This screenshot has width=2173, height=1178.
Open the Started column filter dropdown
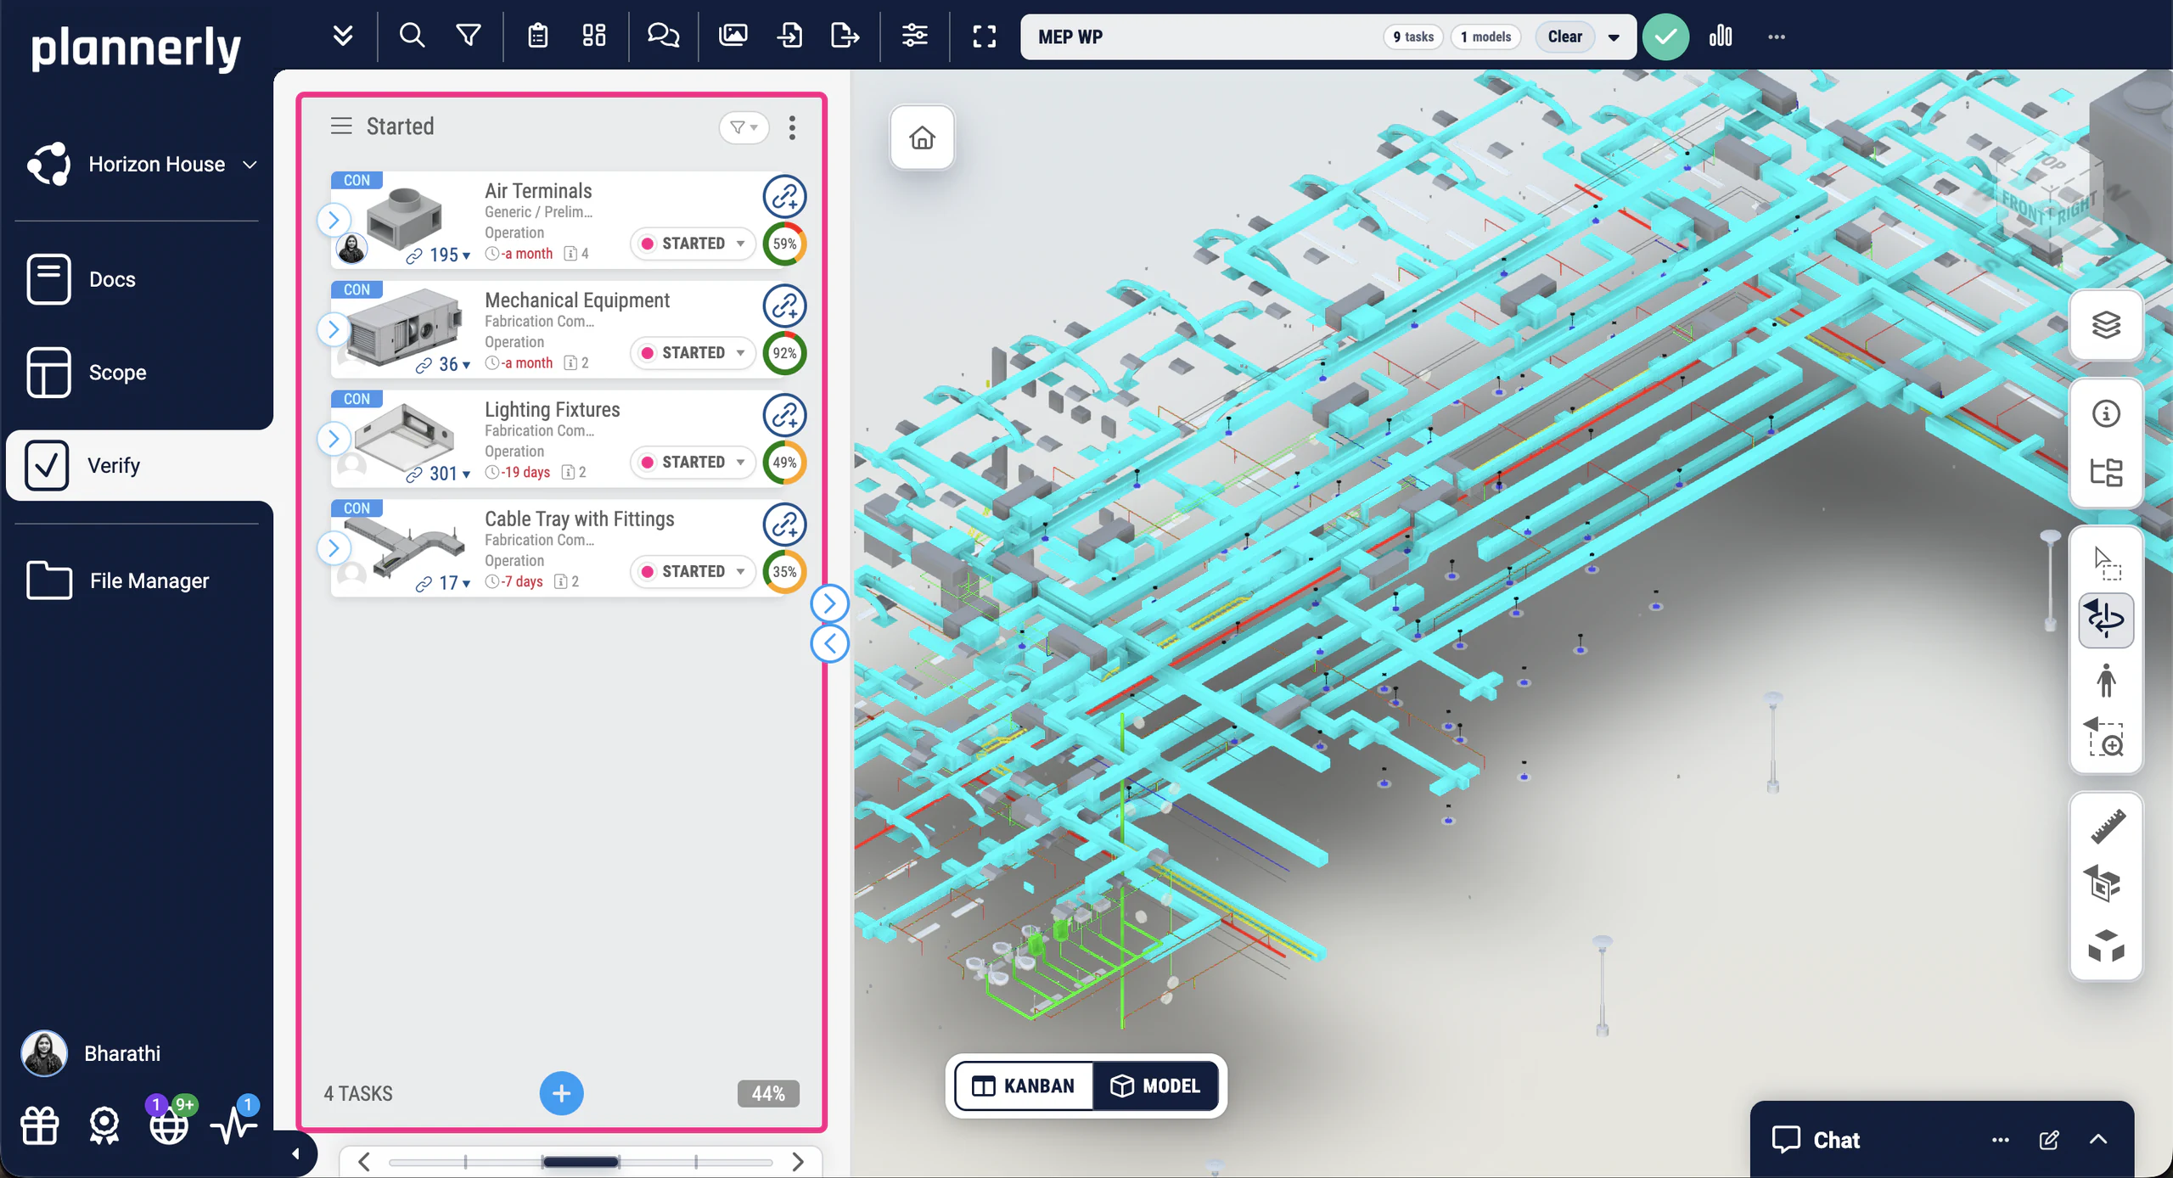tap(744, 127)
